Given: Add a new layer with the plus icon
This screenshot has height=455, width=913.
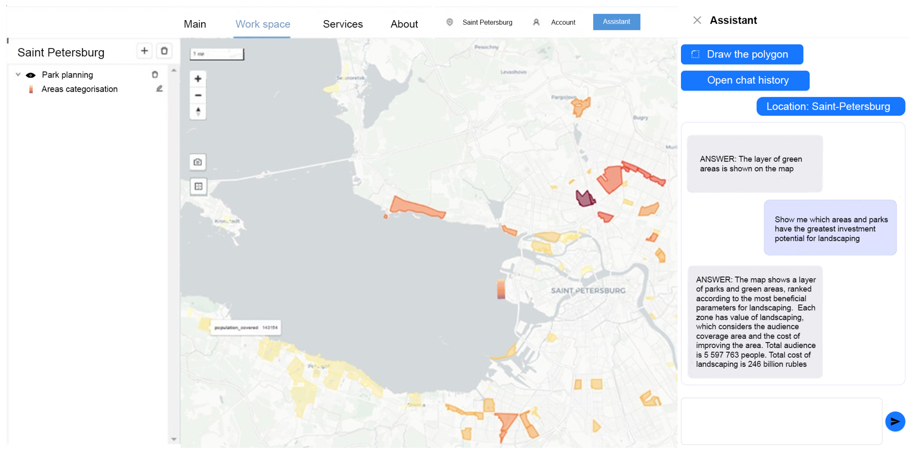Looking at the screenshot, I should (x=144, y=51).
